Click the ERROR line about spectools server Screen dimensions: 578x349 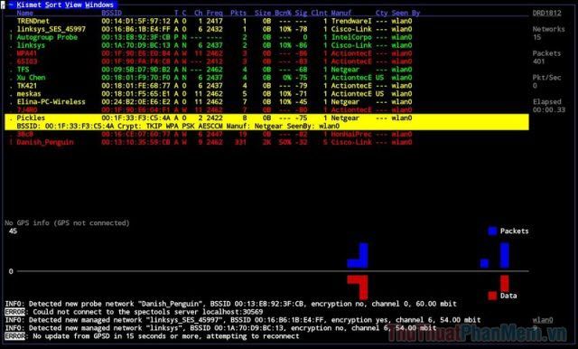point(134,312)
